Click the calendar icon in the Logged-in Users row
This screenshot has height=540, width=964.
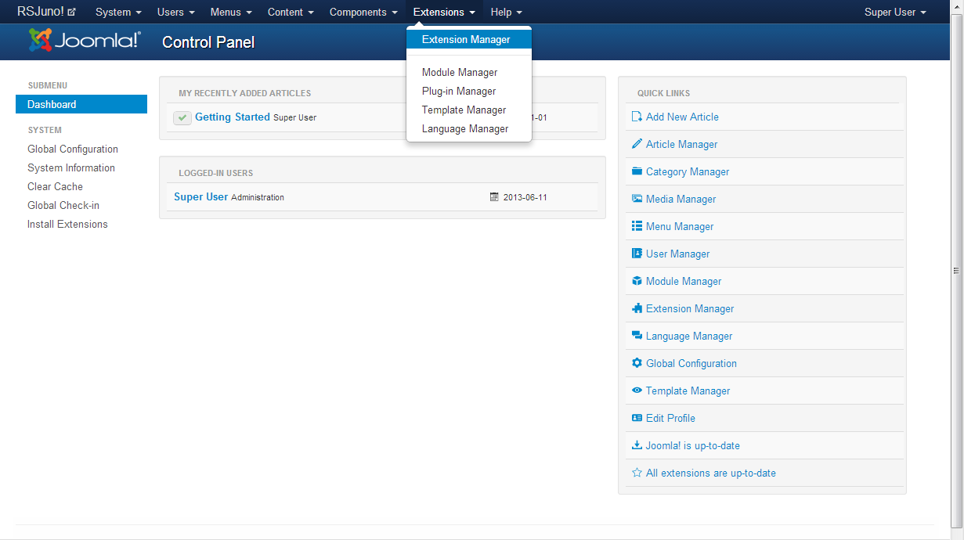pos(494,197)
